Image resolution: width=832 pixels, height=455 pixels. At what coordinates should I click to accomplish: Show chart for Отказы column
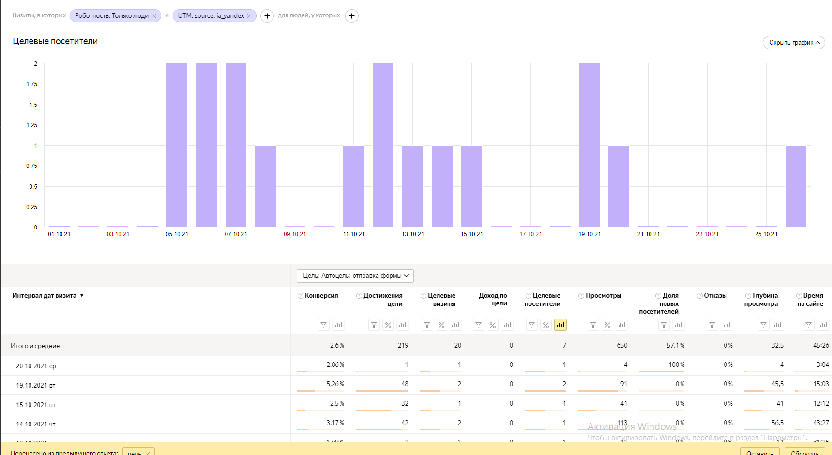pyautogui.click(x=727, y=325)
